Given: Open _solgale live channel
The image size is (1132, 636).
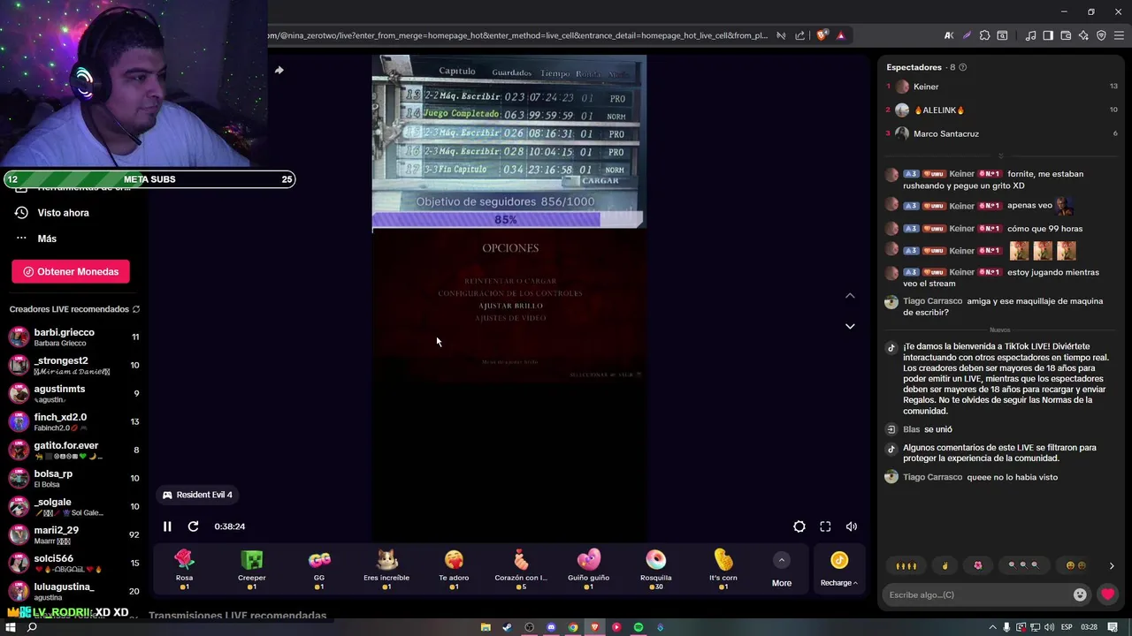Looking at the screenshot, I should tap(74, 506).
